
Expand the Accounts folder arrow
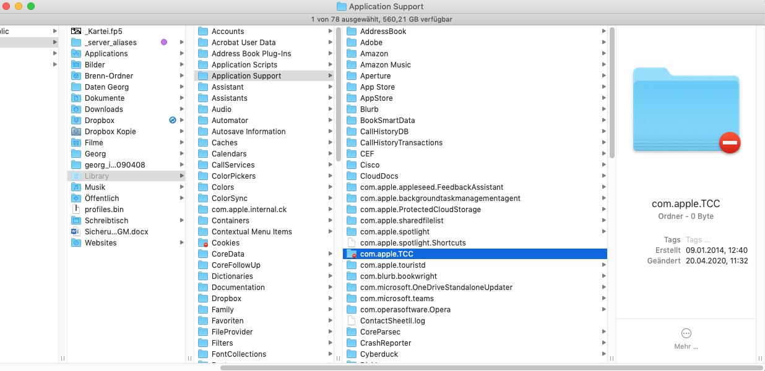(331, 31)
